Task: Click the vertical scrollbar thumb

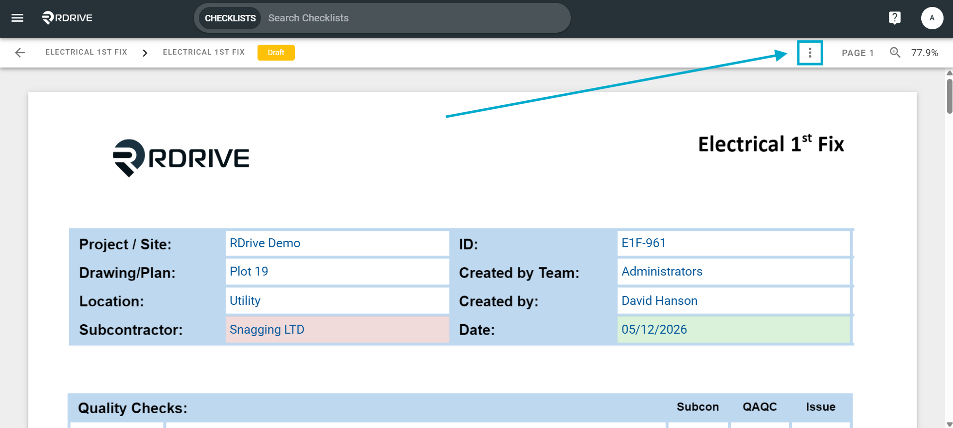Action: [x=949, y=96]
